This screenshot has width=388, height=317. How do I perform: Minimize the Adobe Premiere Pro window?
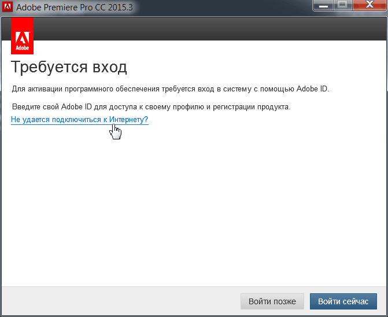click(323, 5)
